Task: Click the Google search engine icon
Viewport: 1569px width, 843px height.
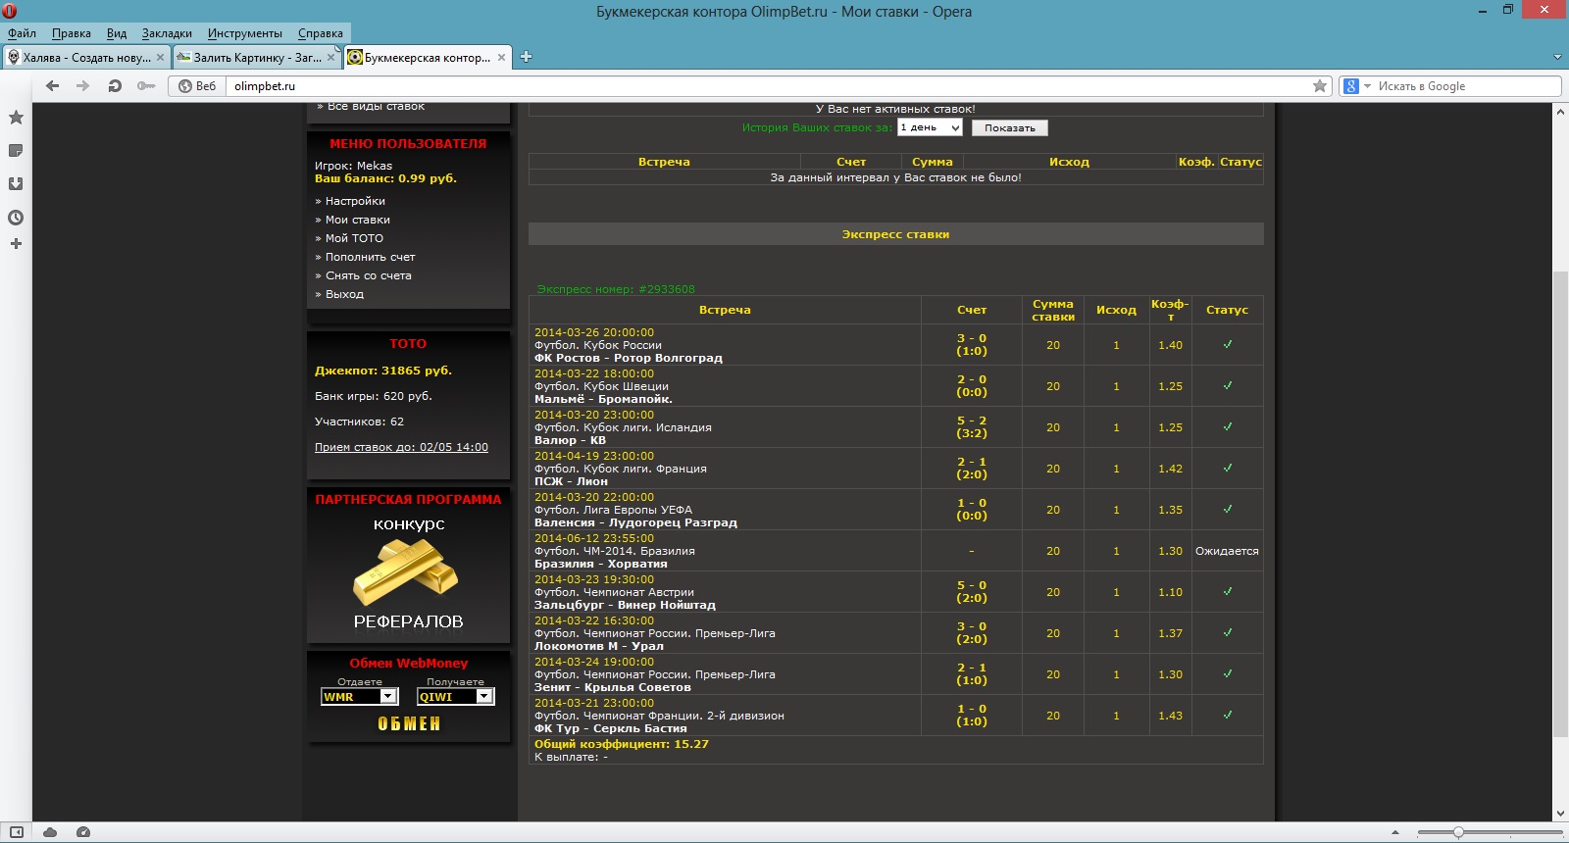Action: 1351,86
